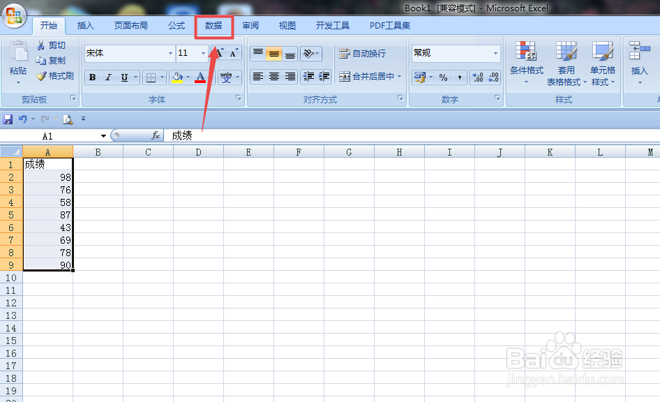Expand merge and center dropdown arrow

click(400, 77)
